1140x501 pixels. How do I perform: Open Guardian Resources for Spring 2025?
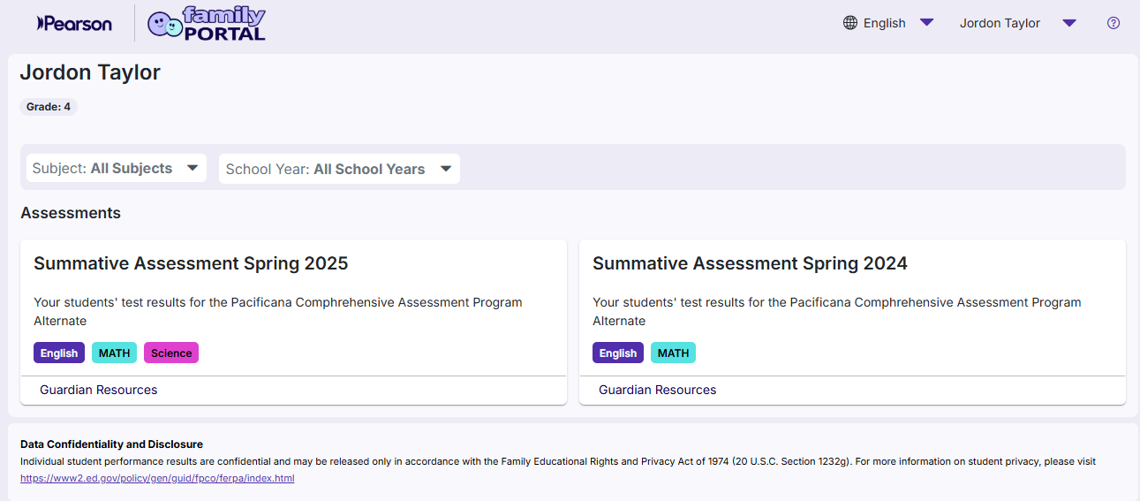tap(99, 390)
